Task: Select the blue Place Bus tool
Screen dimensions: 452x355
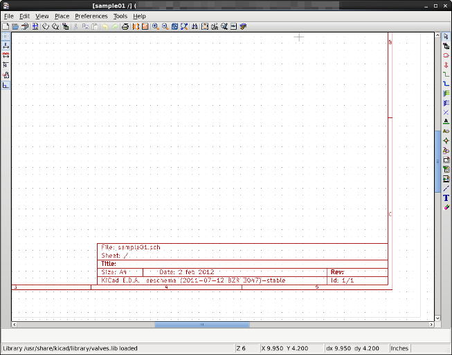Action: click(446, 84)
